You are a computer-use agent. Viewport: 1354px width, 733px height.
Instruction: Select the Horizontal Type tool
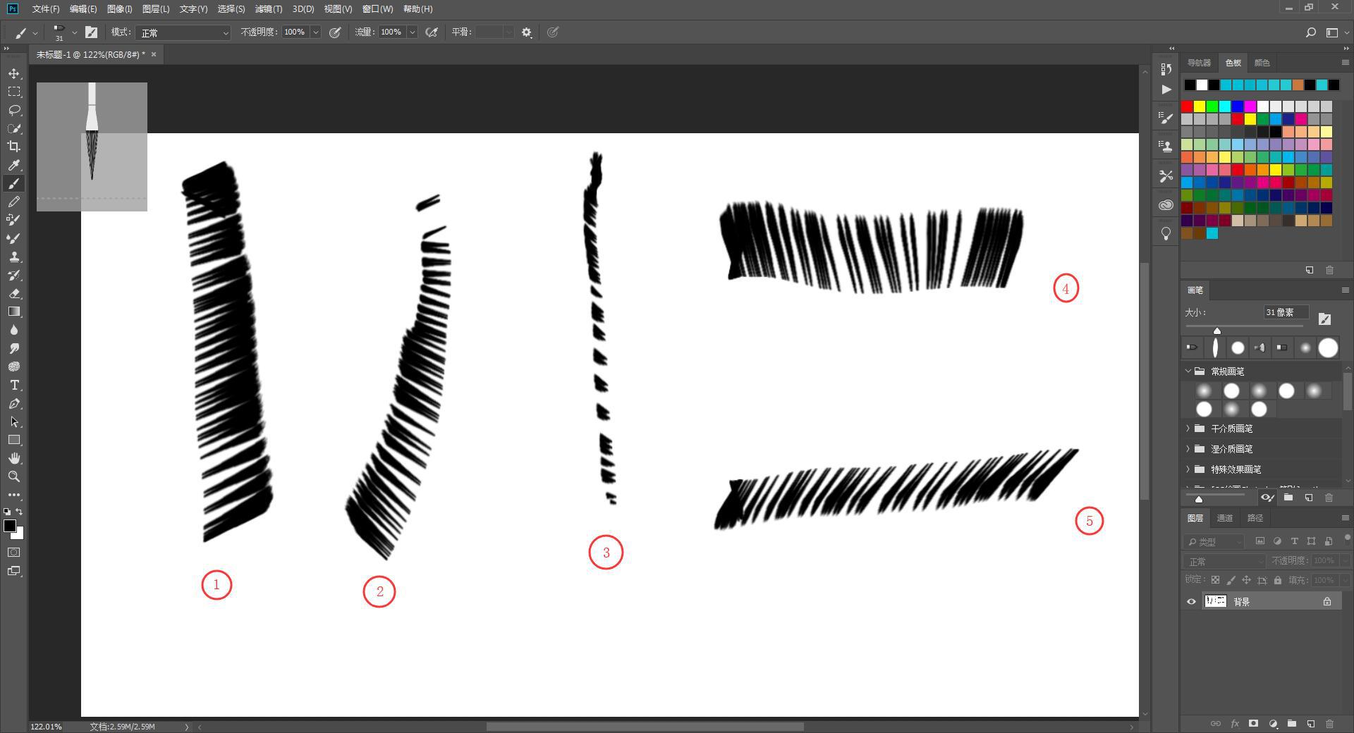click(14, 385)
